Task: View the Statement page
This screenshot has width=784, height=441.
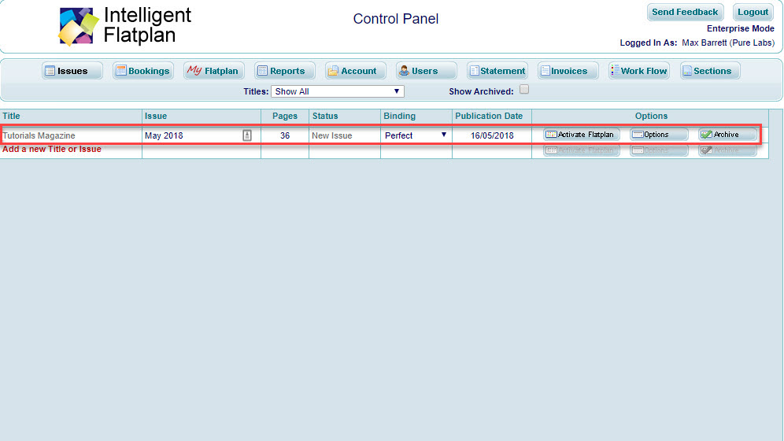Action: (497, 71)
